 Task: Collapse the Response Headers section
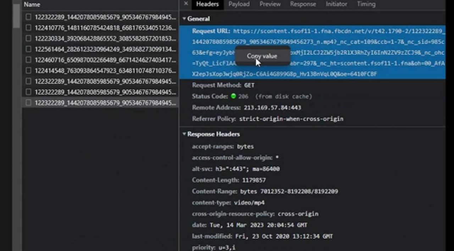(184, 134)
